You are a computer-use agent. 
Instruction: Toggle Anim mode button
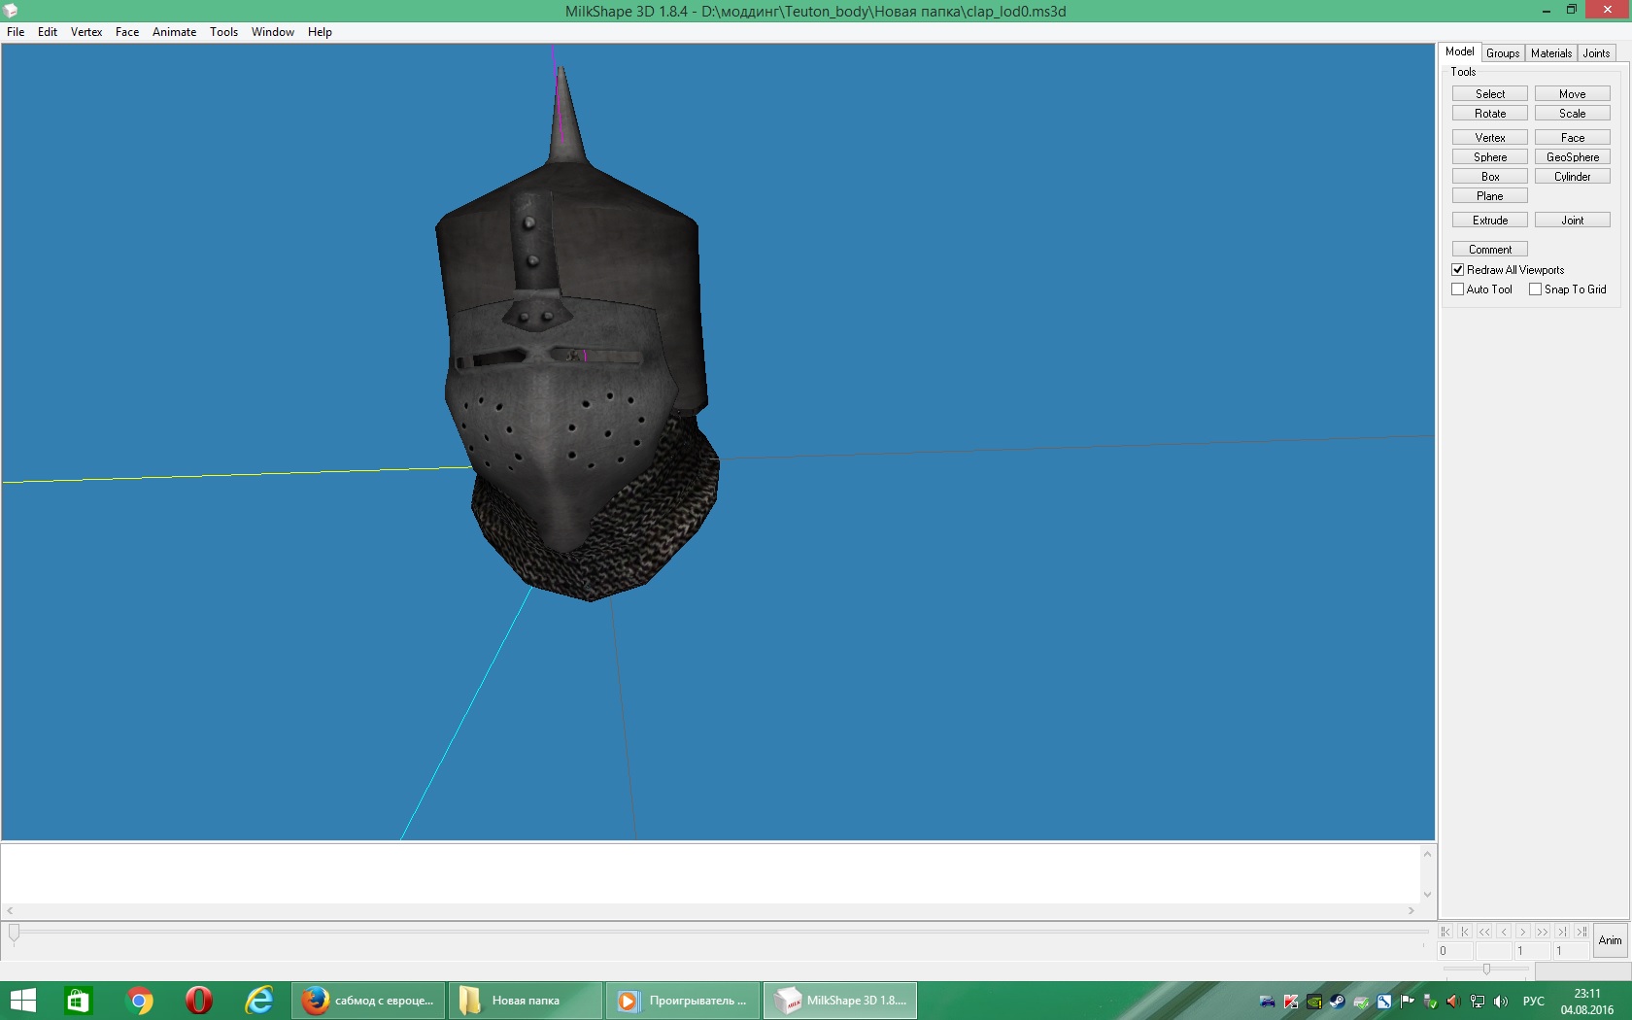pyautogui.click(x=1611, y=940)
